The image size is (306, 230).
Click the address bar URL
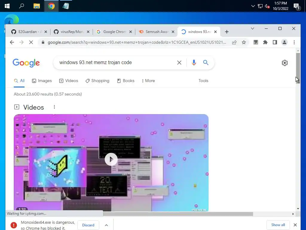point(137,42)
